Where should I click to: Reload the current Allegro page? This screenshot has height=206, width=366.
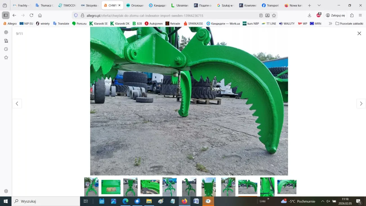tap(32, 15)
